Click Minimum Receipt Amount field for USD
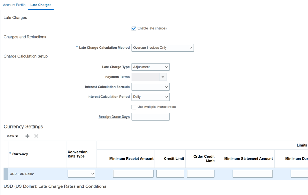The image size is (308, 195). click(133, 174)
